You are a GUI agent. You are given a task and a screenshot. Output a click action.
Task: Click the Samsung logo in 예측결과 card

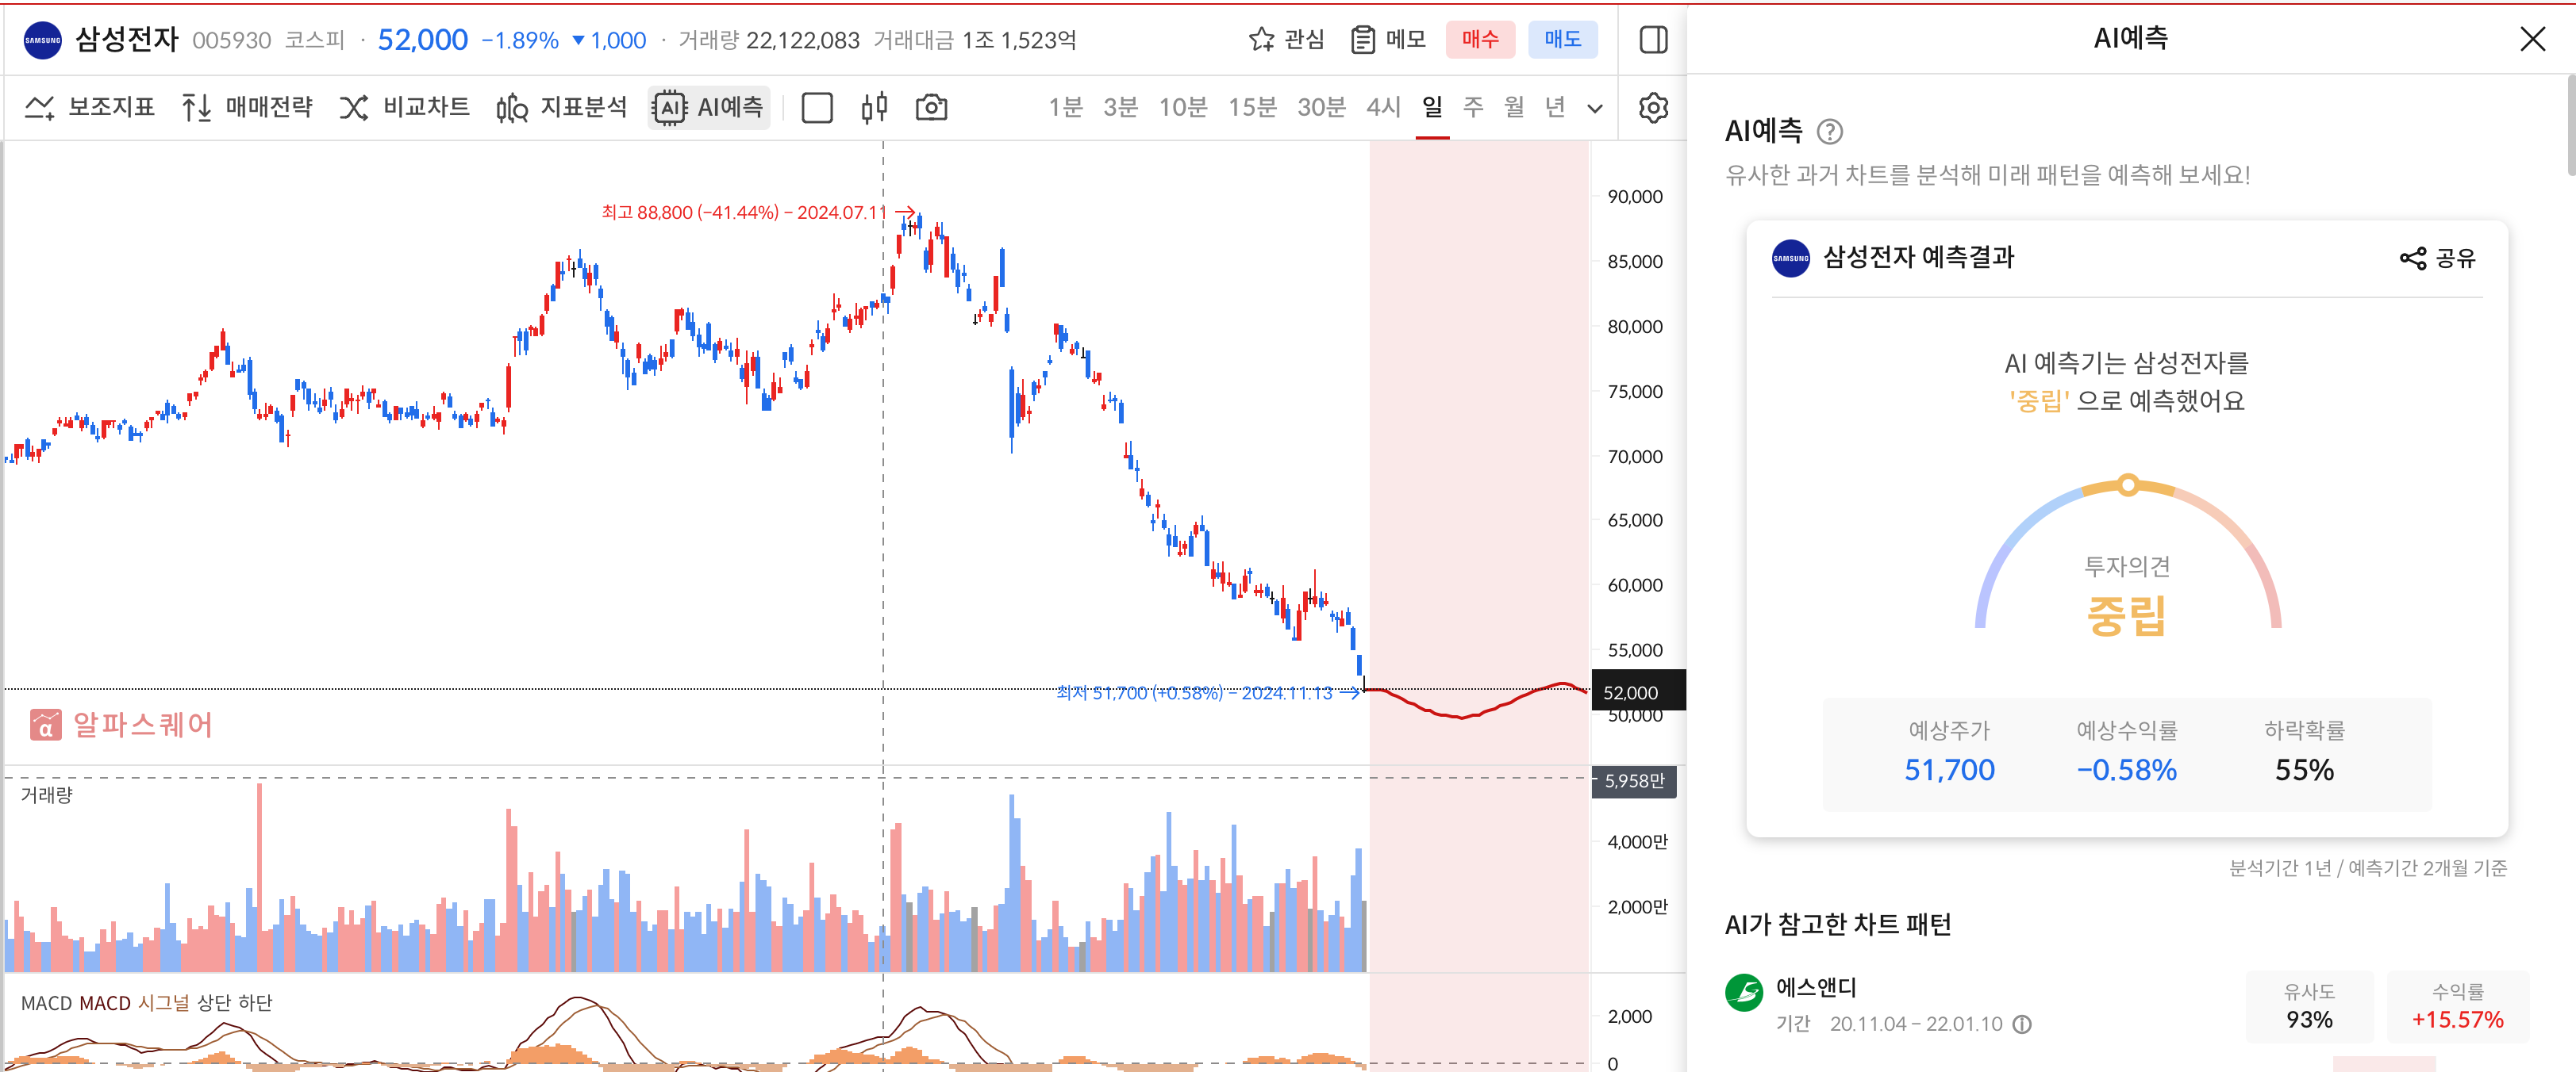(1790, 258)
